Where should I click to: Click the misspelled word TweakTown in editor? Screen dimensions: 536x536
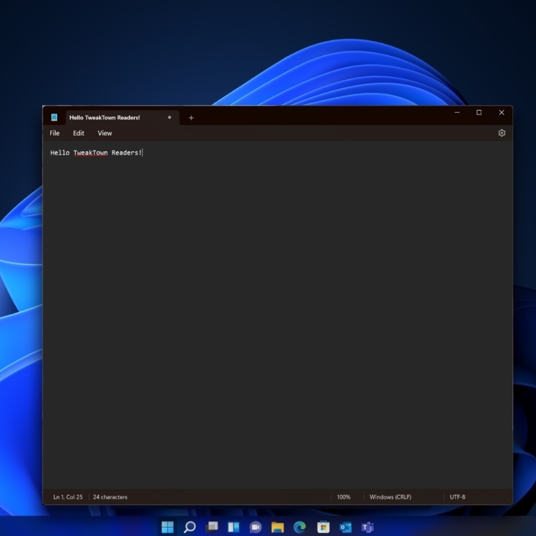[x=90, y=153]
